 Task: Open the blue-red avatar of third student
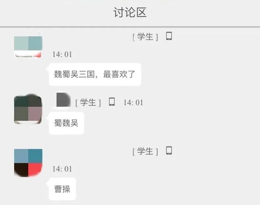(28, 163)
